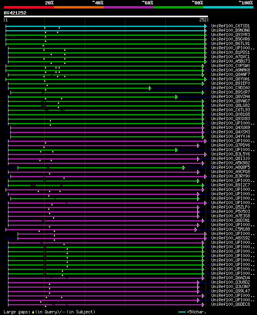The width and height of the screenshot is (257, 315).
Task: Click the arrowhead ending the A8Q8F5 alignment
Action: tap(184, 168)
